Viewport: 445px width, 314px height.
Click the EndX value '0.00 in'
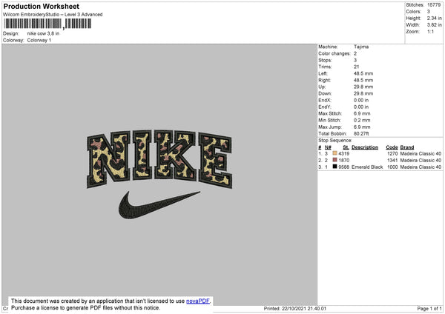click(x=361, y=100)
